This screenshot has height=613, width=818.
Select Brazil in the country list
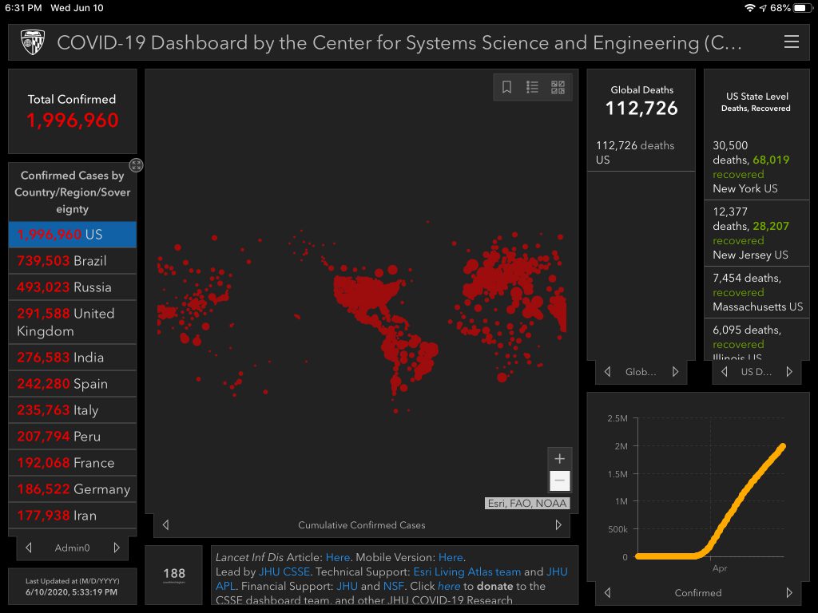tap(72, 261)
